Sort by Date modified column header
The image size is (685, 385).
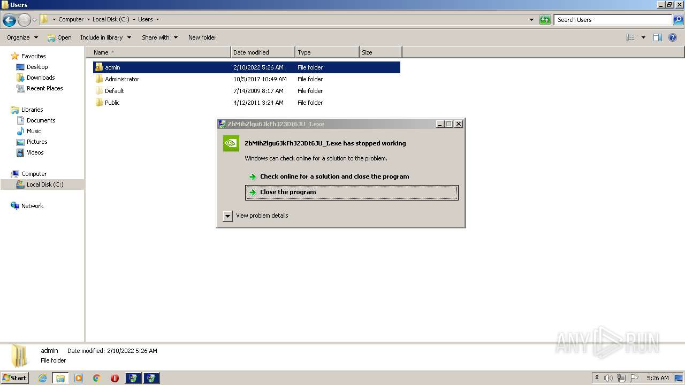pyautogui.click(x=263, y=52)
